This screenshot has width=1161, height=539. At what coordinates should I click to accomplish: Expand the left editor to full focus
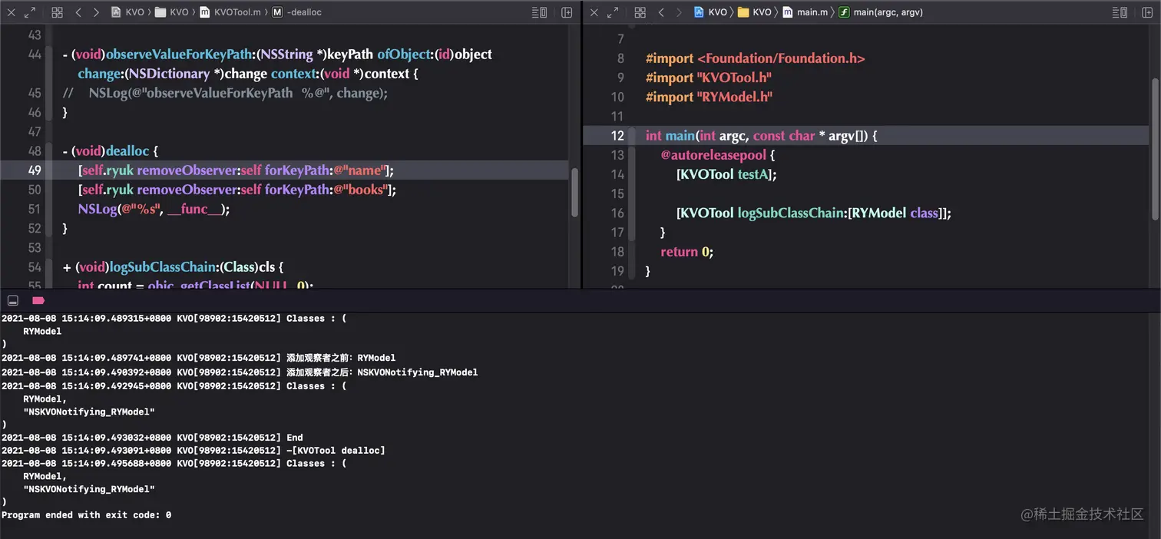pyautogui.click(x=30, y=12)
